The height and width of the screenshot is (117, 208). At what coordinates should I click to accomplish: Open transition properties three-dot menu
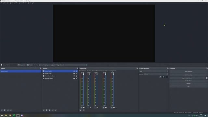click(167, 77)
